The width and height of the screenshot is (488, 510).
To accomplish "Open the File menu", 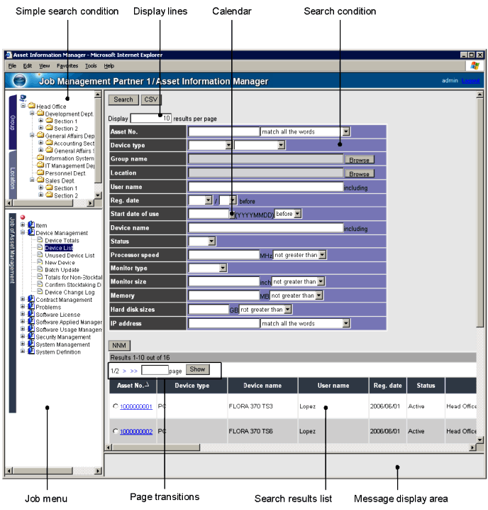I will pos(12,65).
